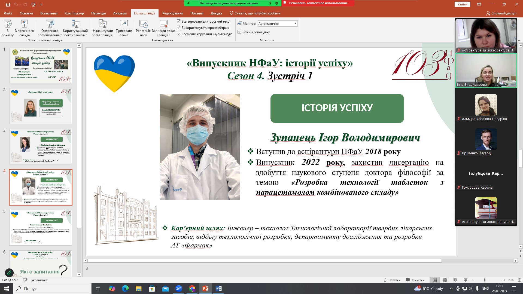Click Інна Владимирова video tile

(x=486, y=71)
